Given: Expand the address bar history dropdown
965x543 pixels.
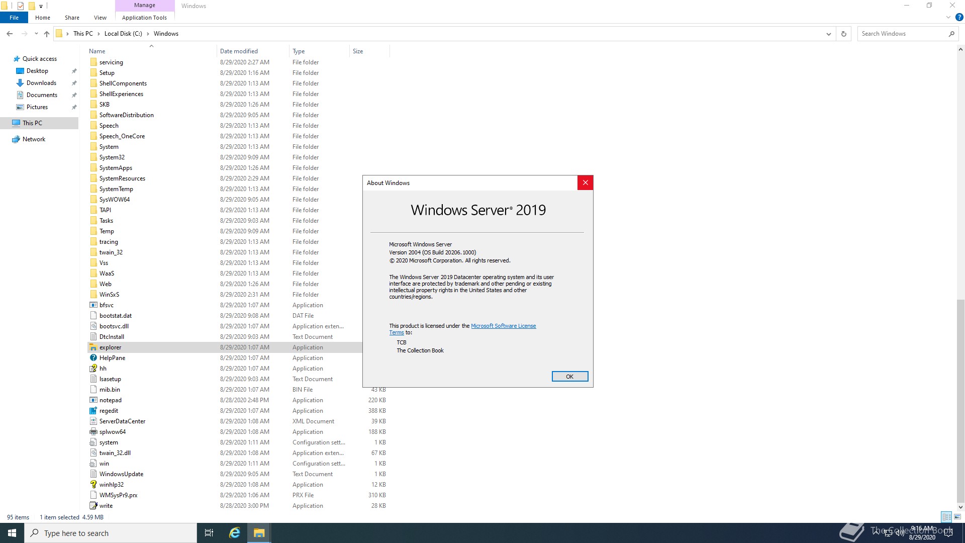Looking at the screenshot, I should click(828, 34).
